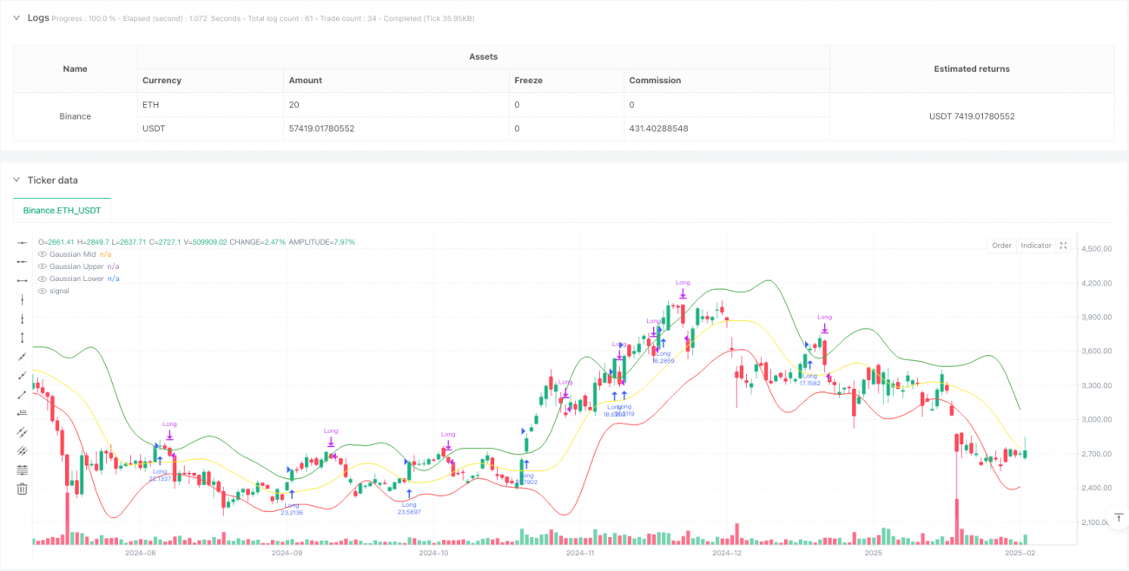This screenshot has height=571, width=1129.
Task: Switch to the Binance.ETH_USDT tab
Action: [x=61, y=210]
